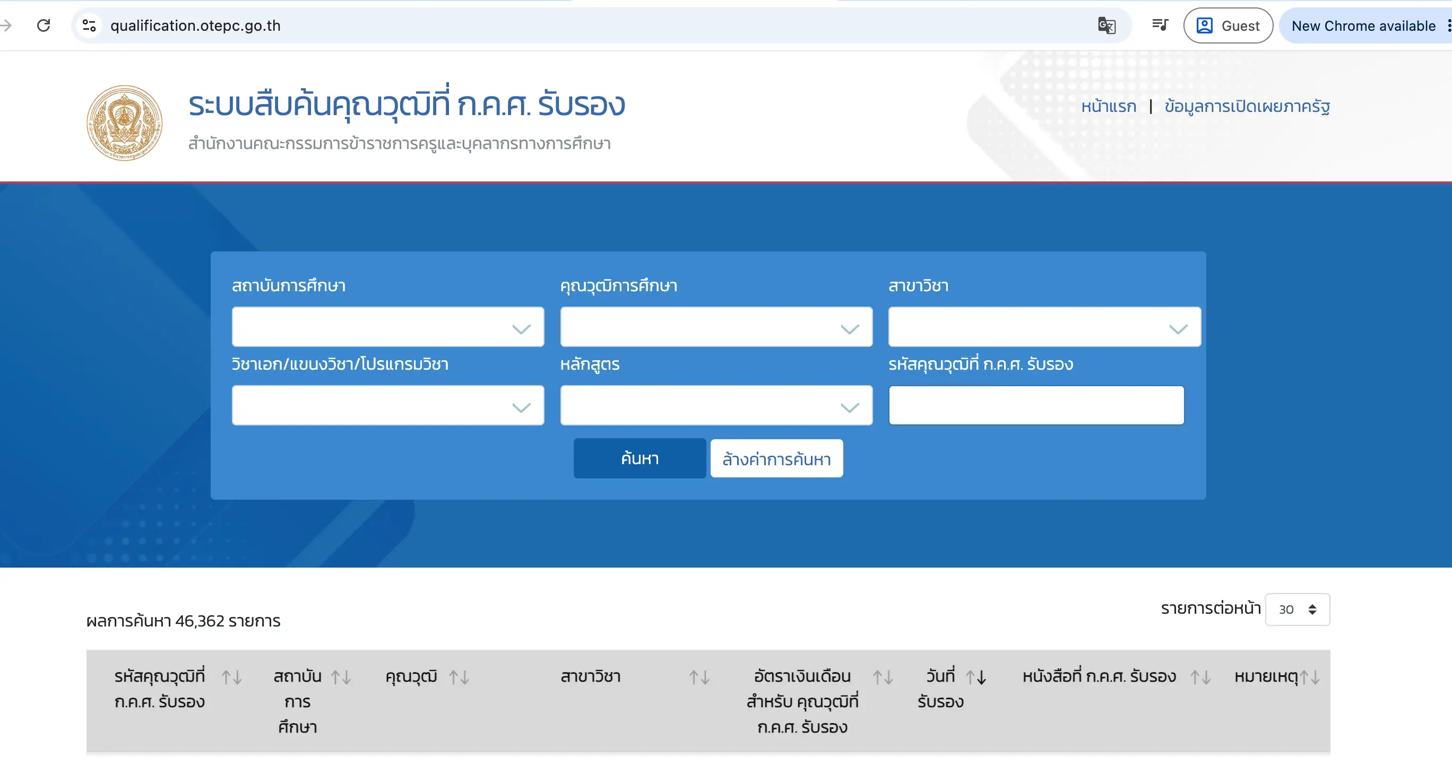The image size is (1452, 766).
Task: Sort by รหัสคุณวุฒิที่ ก.ค.ศ. รับรอง column arrows
Action: pos(232,677)
